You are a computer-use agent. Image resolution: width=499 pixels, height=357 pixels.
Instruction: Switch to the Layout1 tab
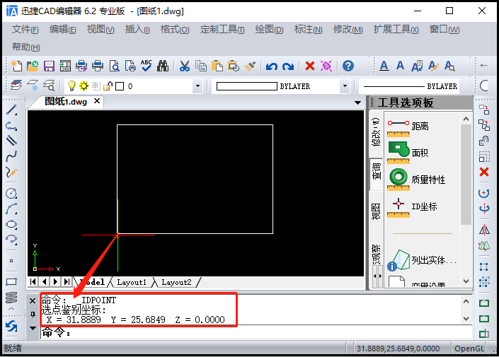pos(131,282)
